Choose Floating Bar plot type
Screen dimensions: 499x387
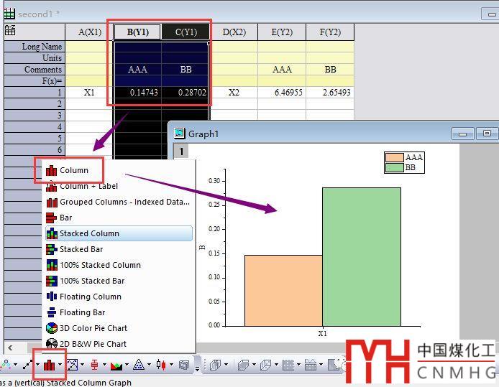(x=119, y=312)
